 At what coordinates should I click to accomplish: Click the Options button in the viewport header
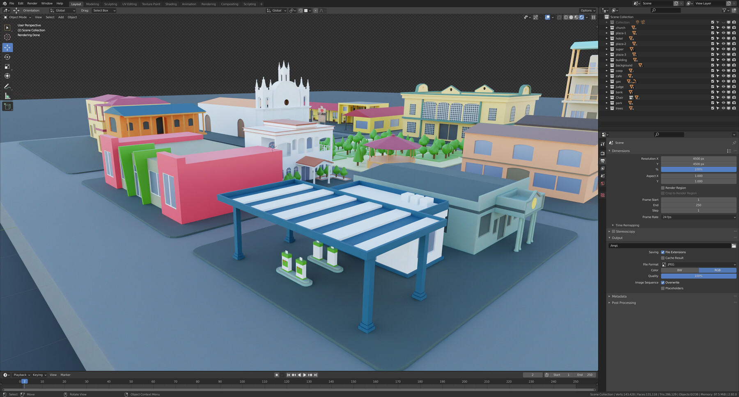tap(588, 10)
